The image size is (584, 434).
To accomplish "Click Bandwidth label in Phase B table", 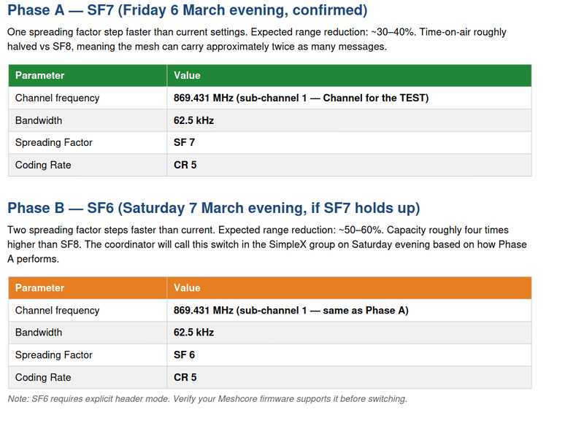I will (x=39, y=332).
